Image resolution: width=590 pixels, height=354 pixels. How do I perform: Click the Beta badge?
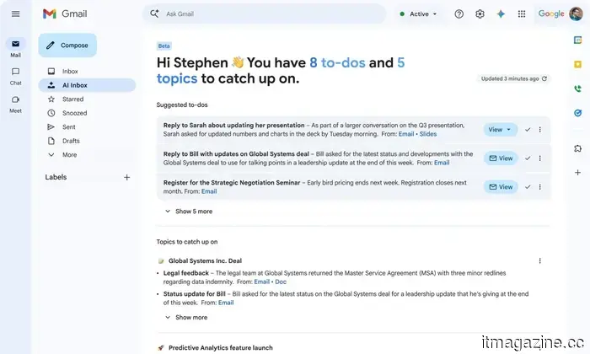click(x=164, y=46)
